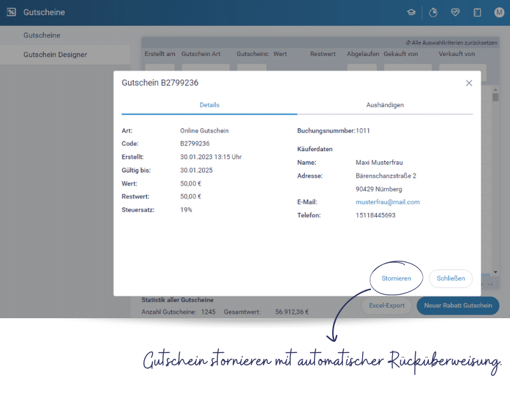
Task: Click the Verkauft von column header
Action: click(456, 54)
